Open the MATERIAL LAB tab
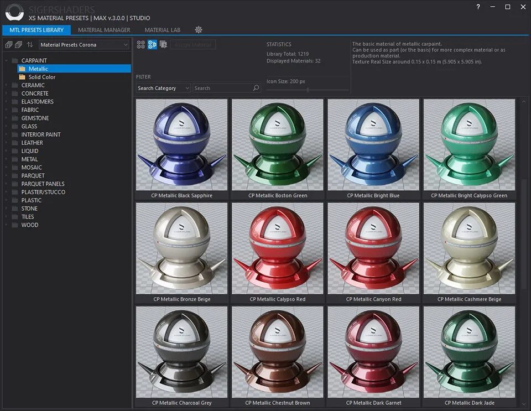The width and height of the screenshot is (531, 411). (x=163, y=30)
